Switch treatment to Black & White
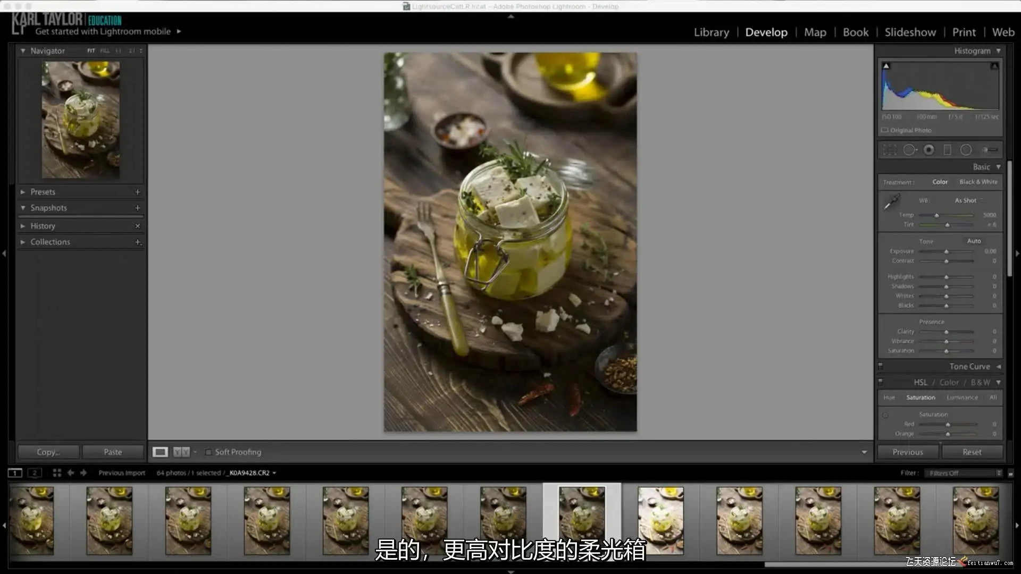 pos(978,182)
